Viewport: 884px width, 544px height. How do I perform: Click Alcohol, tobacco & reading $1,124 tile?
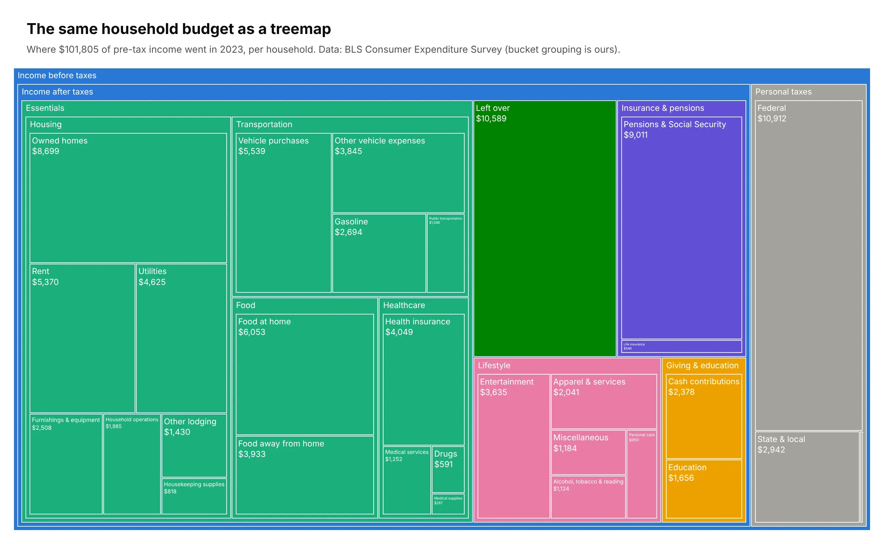[x=588, y=497]
